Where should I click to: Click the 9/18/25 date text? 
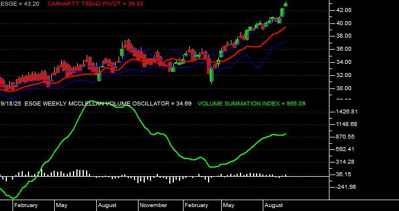click(11, 104)
